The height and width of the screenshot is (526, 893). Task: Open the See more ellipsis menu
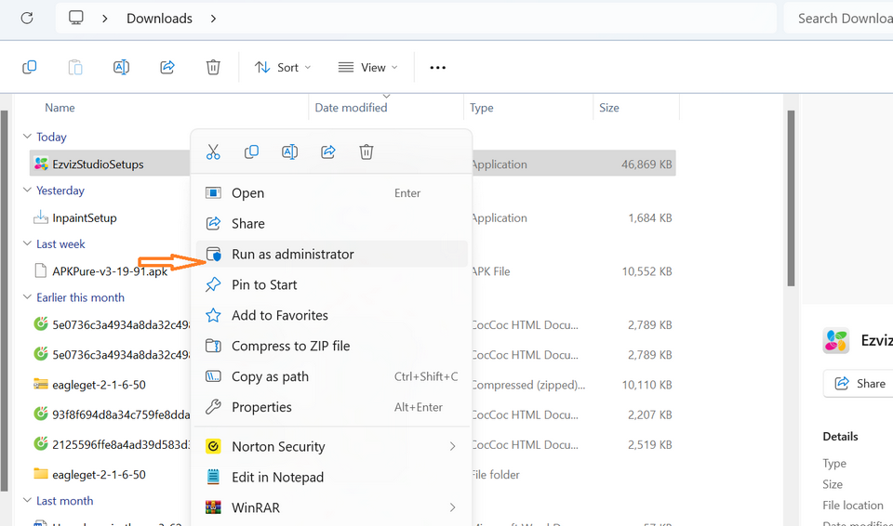pos(437,67)
